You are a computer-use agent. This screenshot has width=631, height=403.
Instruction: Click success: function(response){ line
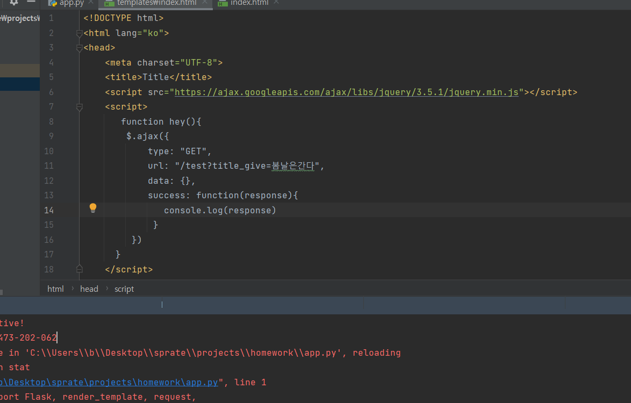point(223,196)
